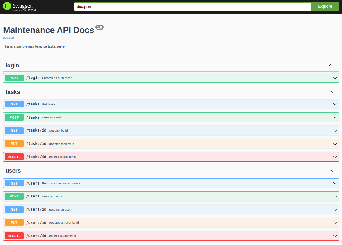Click the Swagger logo icon
The width and height of the screenshot is (342, 245).
[7, 6]
